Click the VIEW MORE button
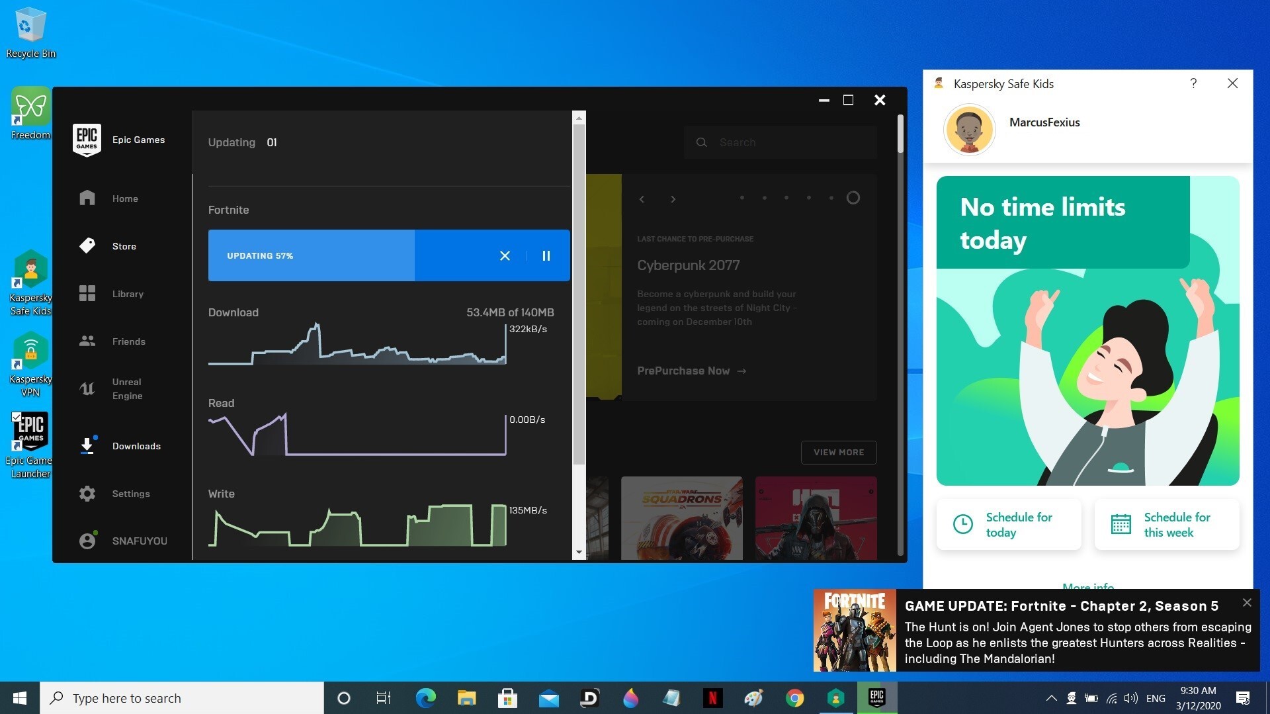 [839, 453]
